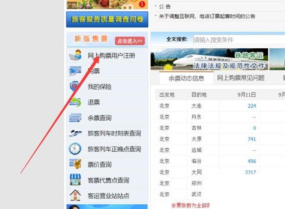Focus the 全文搜索 input field
The height and width of the screenshot is (209, 285).
point(239,40)
